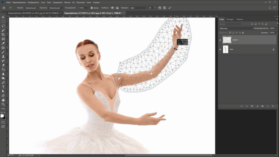Switch to Depositphotos_30239905 document tab

pyautogui.click(x=34, y=13)
